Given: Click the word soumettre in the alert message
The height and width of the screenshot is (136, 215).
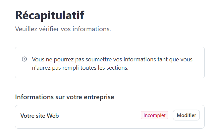Looking at the screenshot, I should 91,60.
